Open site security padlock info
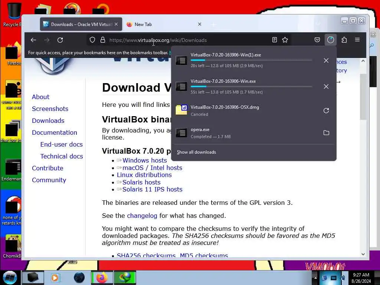Image resolution: width=380 pixels, height=285 pixels. pyautogui.click(x=103, y=40)
